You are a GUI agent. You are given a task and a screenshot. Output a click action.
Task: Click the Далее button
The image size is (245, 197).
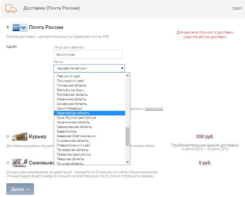click(20, 189)
